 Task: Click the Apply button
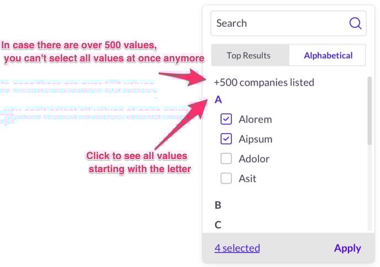pyautogui.click(x=347, y=248)
